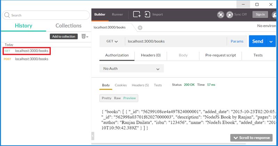Delete history with the trash icon
This screenshot has width=278, height=146.
(x=84, y=36)
